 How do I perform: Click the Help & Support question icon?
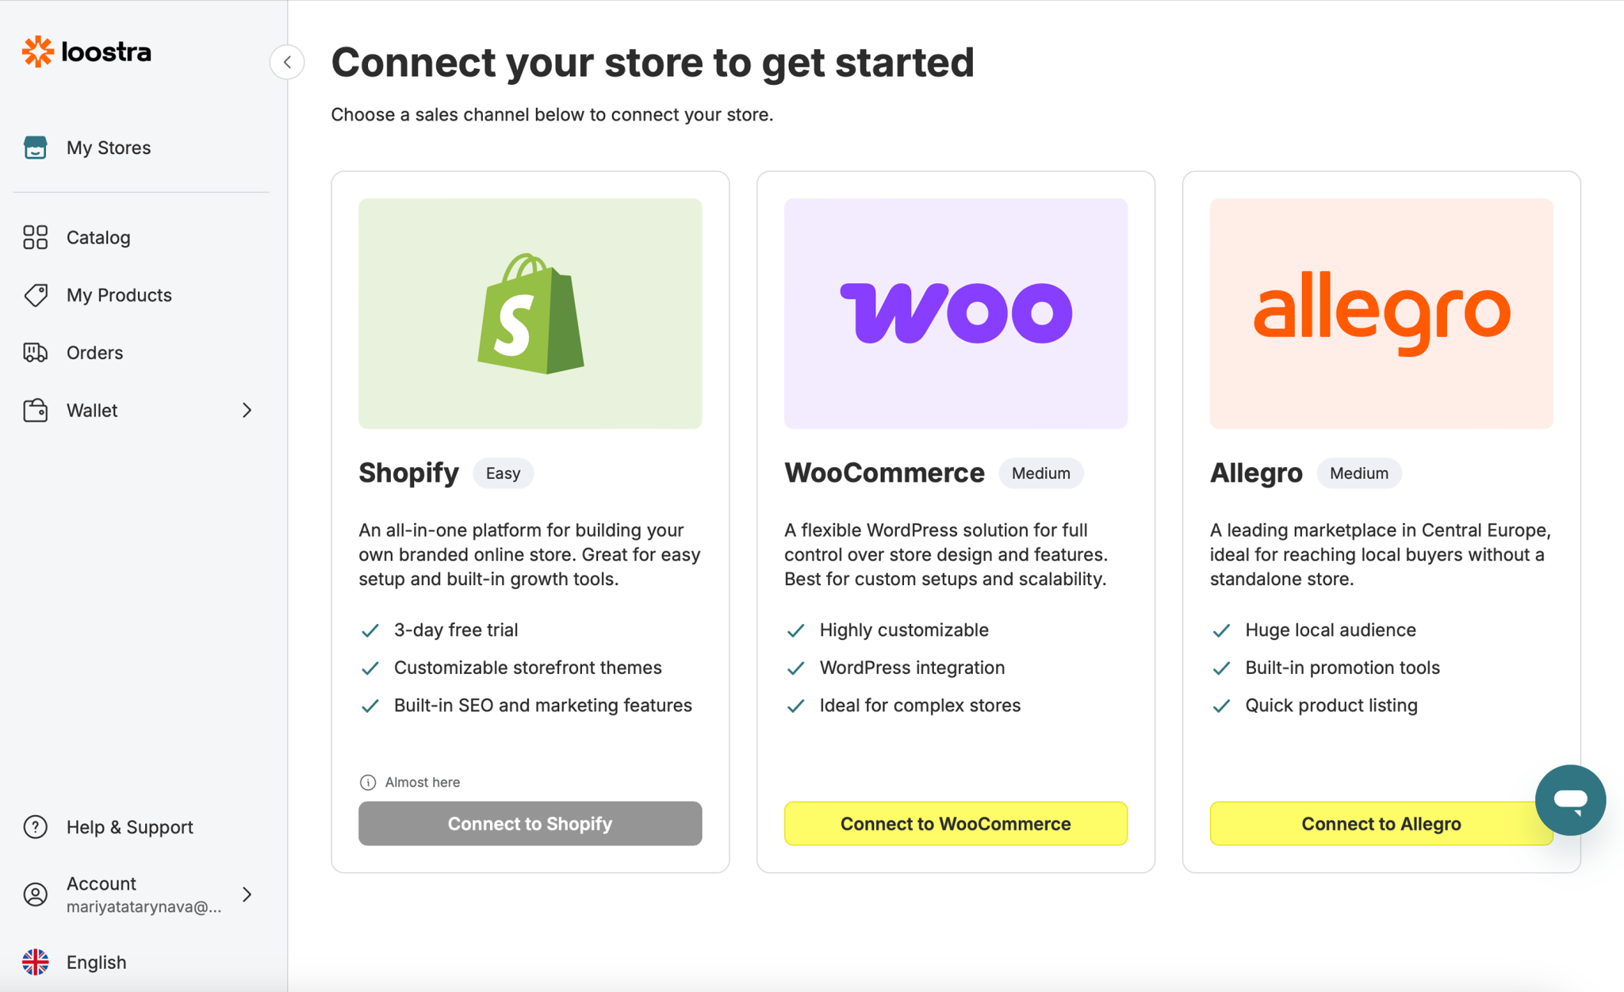point(36,827)
